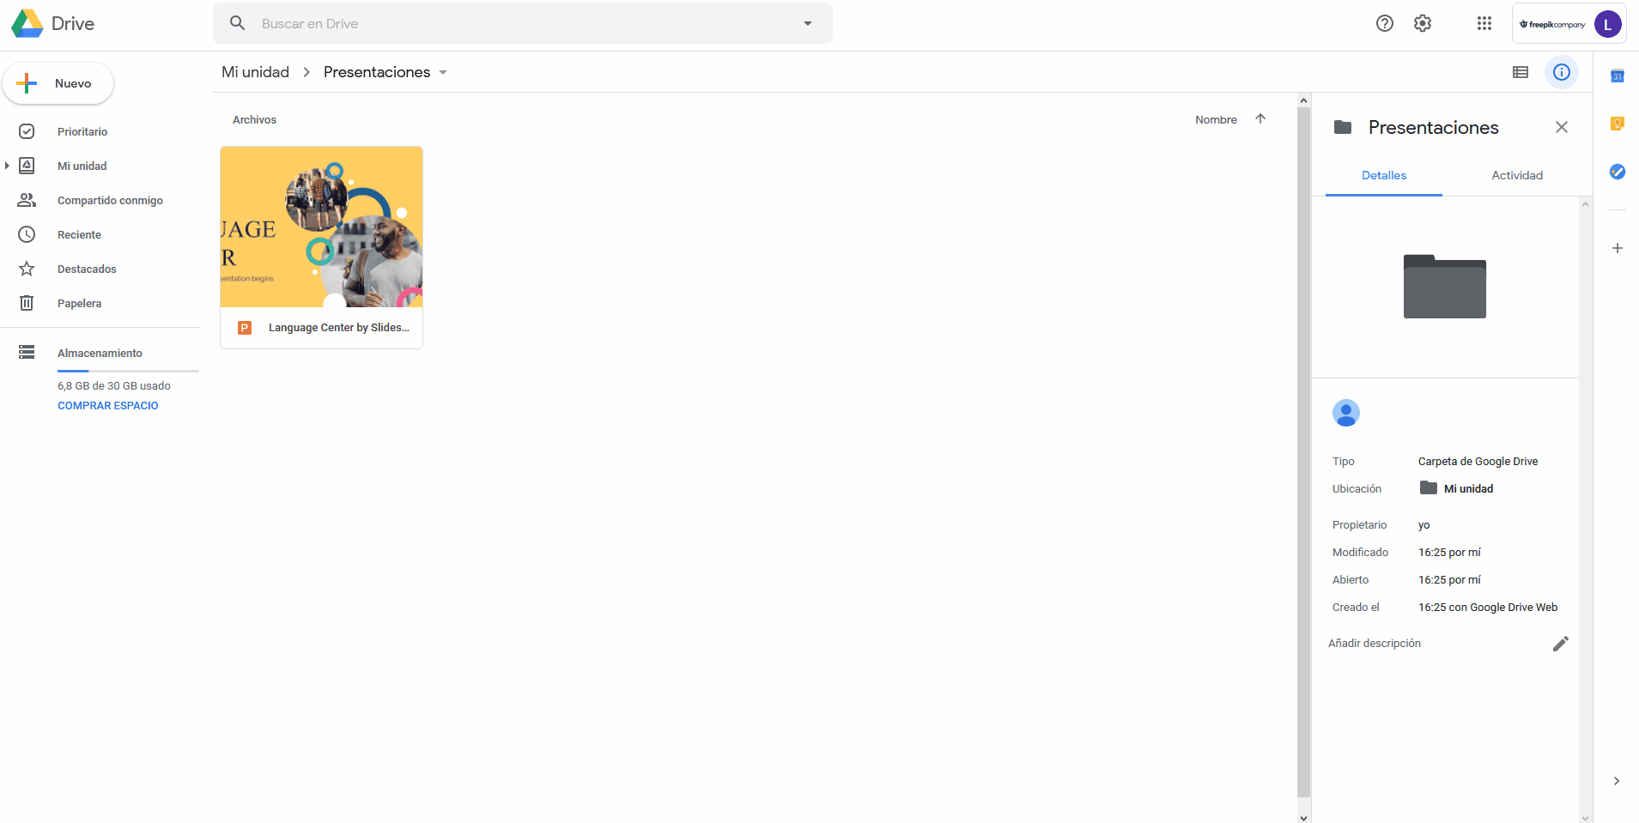This screenshot has height=823, width=1639.
Task: Close the Presentaciones details panel
Action: coord(1562,127)
